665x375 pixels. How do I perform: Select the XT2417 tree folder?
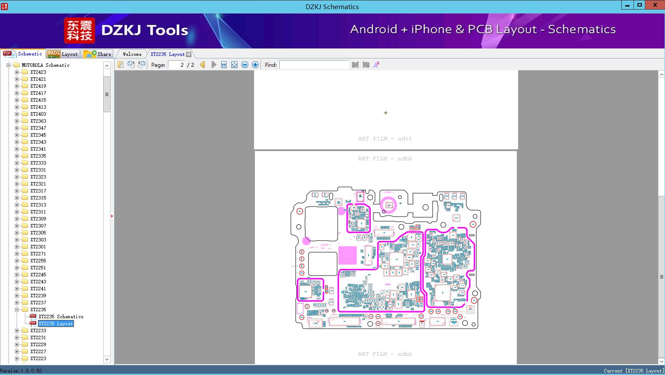[38, 93]
